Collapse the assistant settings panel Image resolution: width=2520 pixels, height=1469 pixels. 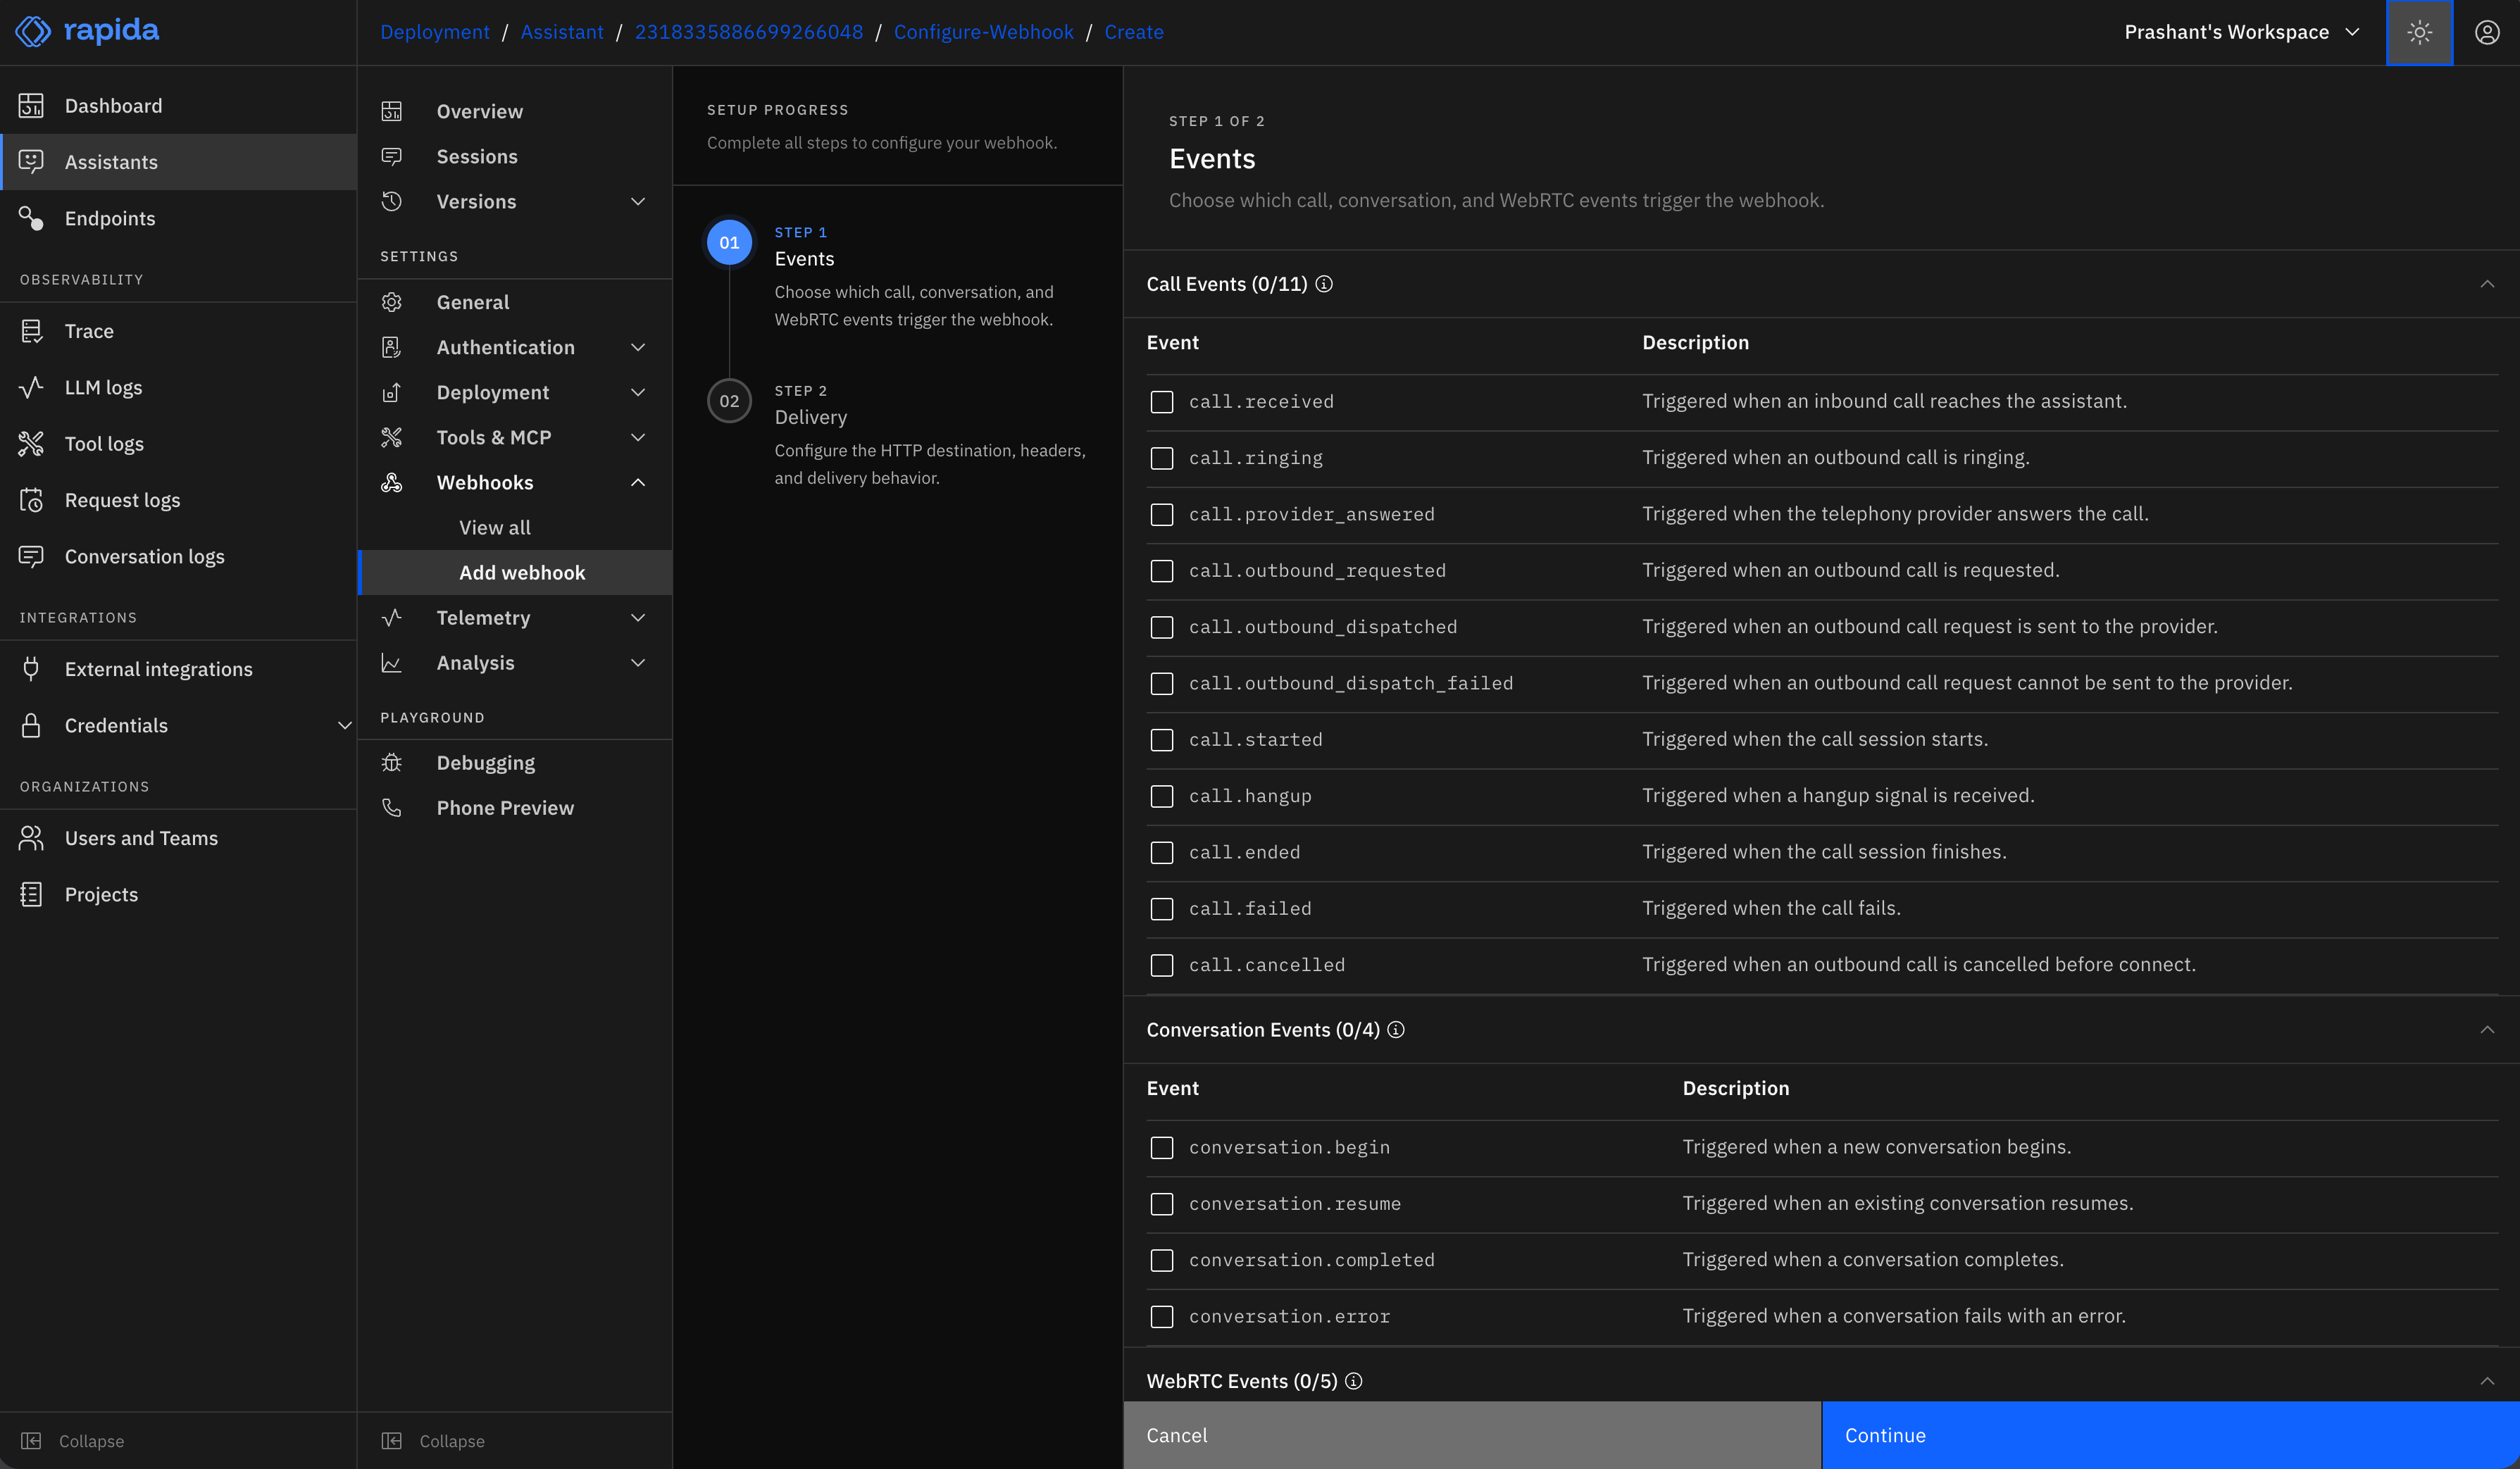pos(433,1440)
